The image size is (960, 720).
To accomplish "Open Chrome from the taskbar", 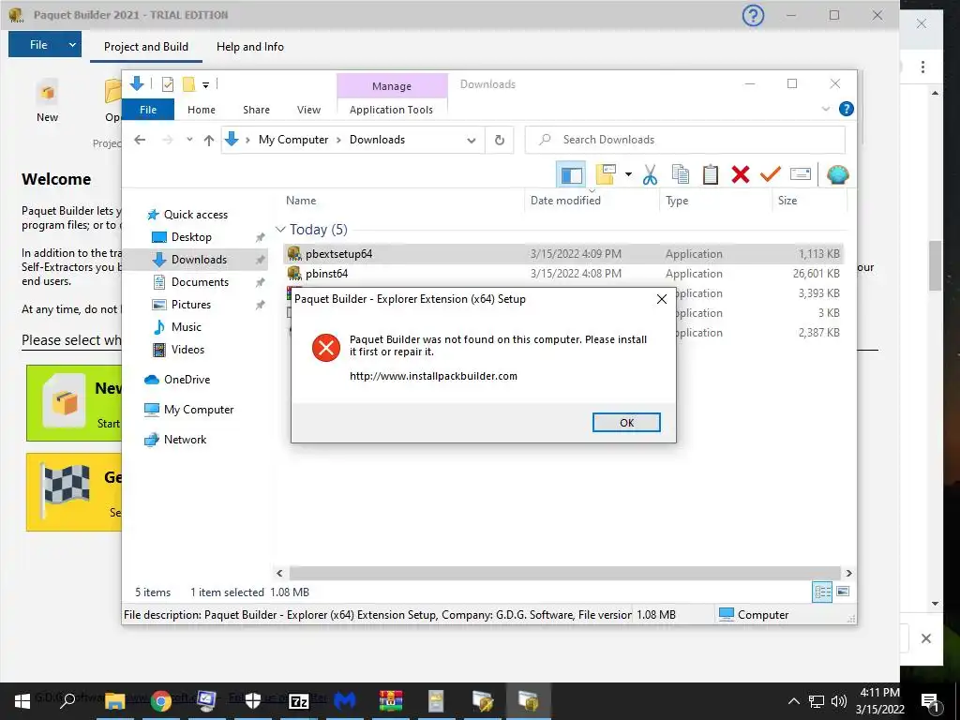I will point(161,701).
